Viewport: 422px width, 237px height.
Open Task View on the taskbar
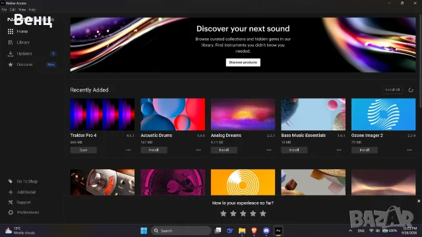[x=218, y=231]
